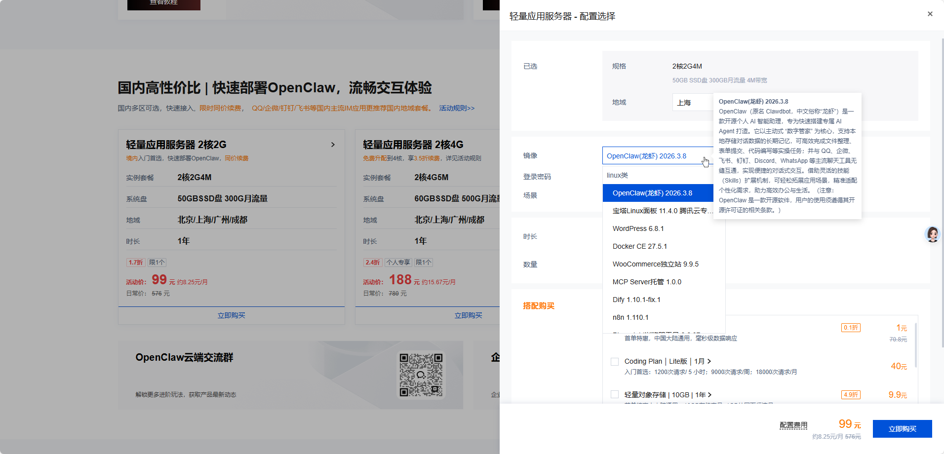944x454 pixels.
Task: Choose MCP Server托管 1.0.0 in the list
Action: pyautogui.click(x=647, y=282)
